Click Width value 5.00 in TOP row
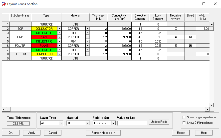 [203, 29]
